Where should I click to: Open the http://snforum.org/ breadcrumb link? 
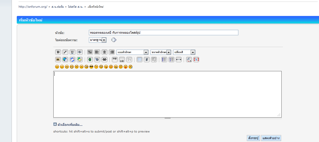pyautogui.click(x=33, y=7)
